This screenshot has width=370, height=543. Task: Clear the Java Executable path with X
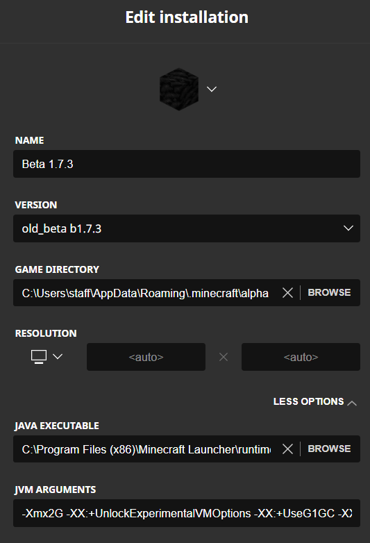coord(287,449)
